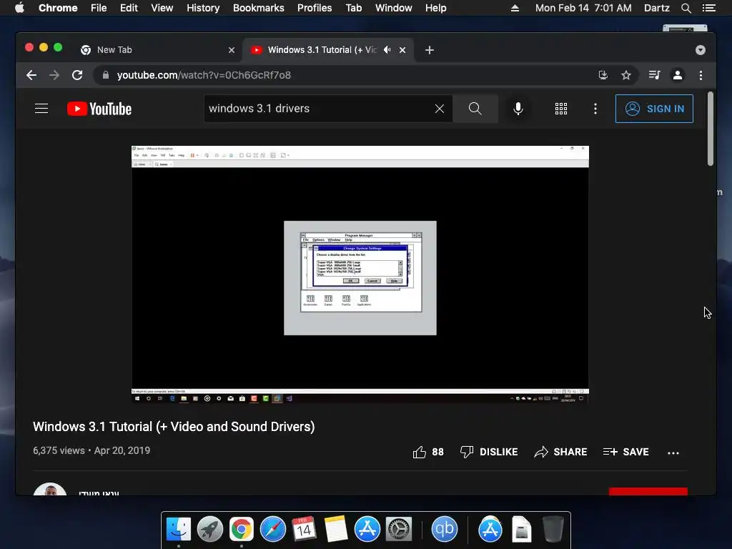Click the channel avatar below the video

pos(50,489)
